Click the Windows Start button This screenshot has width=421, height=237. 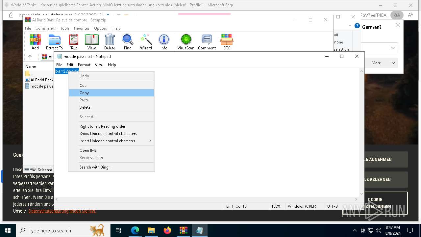coord(8,230)
